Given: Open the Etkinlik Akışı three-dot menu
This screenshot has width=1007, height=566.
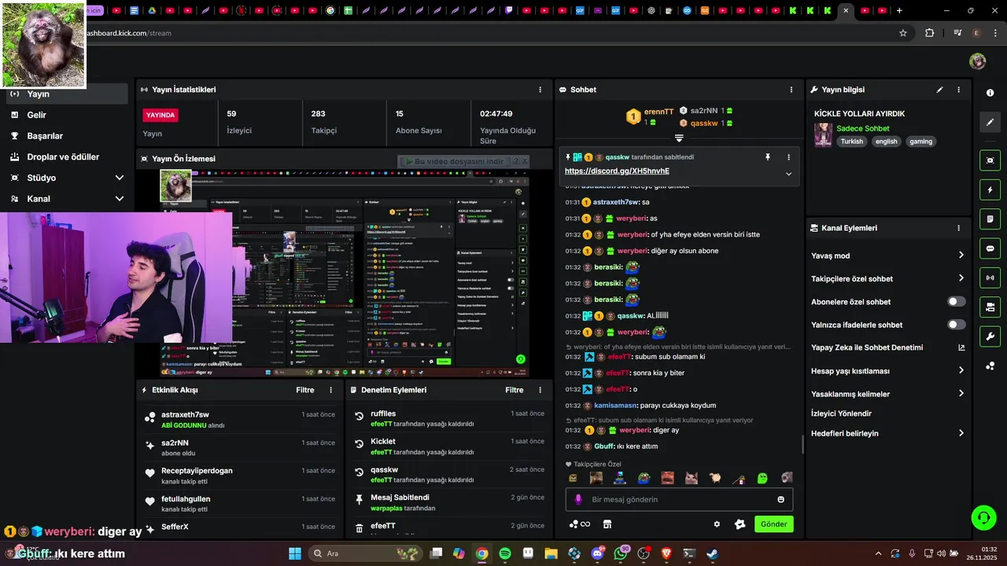Looking at the screenshot, I should 330,390.
